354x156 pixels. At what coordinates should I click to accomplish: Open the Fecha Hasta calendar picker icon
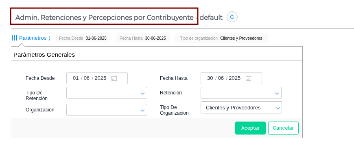click(249, 78)
